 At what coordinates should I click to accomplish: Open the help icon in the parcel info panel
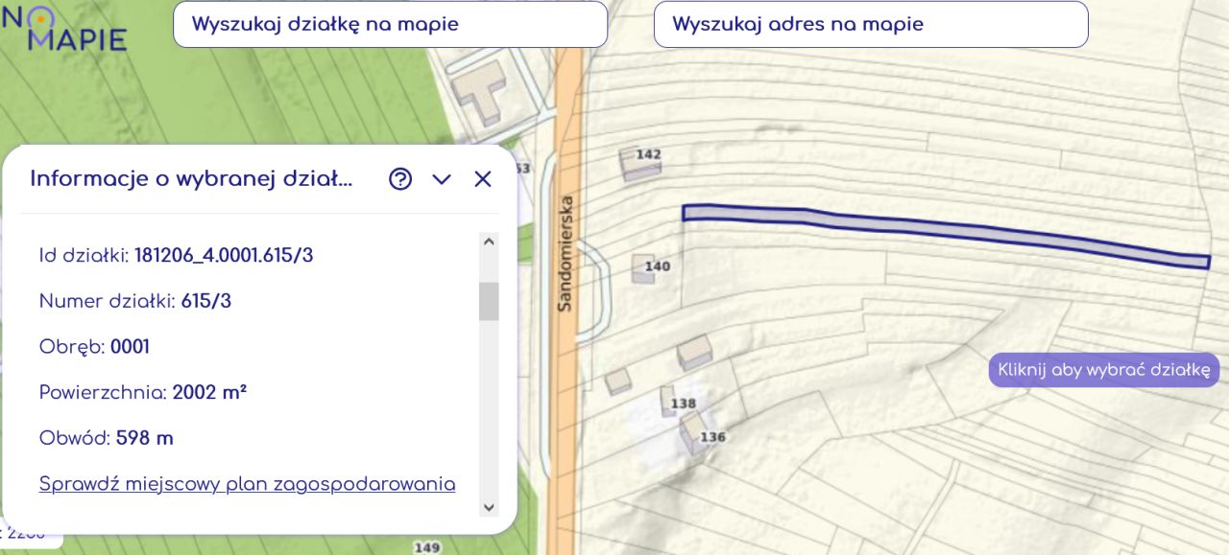point(400,179)
